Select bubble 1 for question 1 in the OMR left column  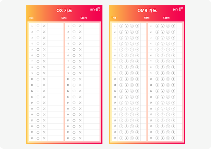pos(121,26)
